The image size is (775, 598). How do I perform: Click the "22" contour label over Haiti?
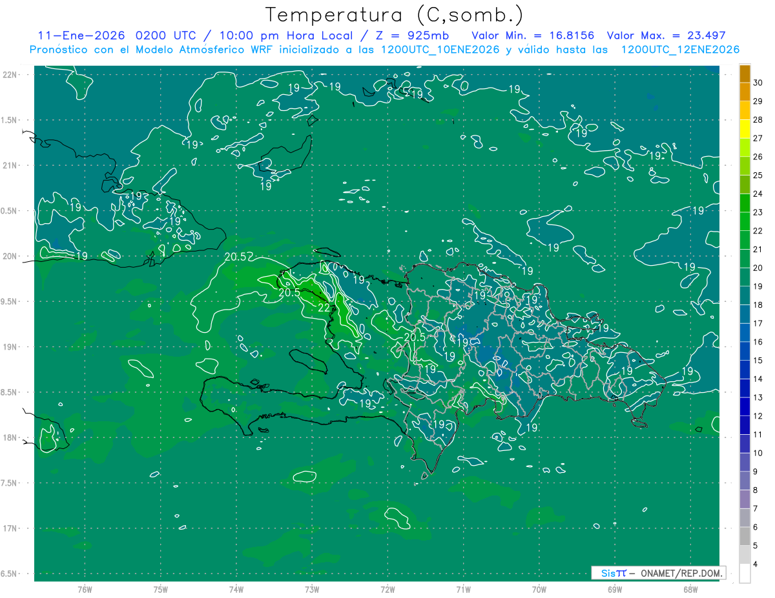click(x=324, y=307)
